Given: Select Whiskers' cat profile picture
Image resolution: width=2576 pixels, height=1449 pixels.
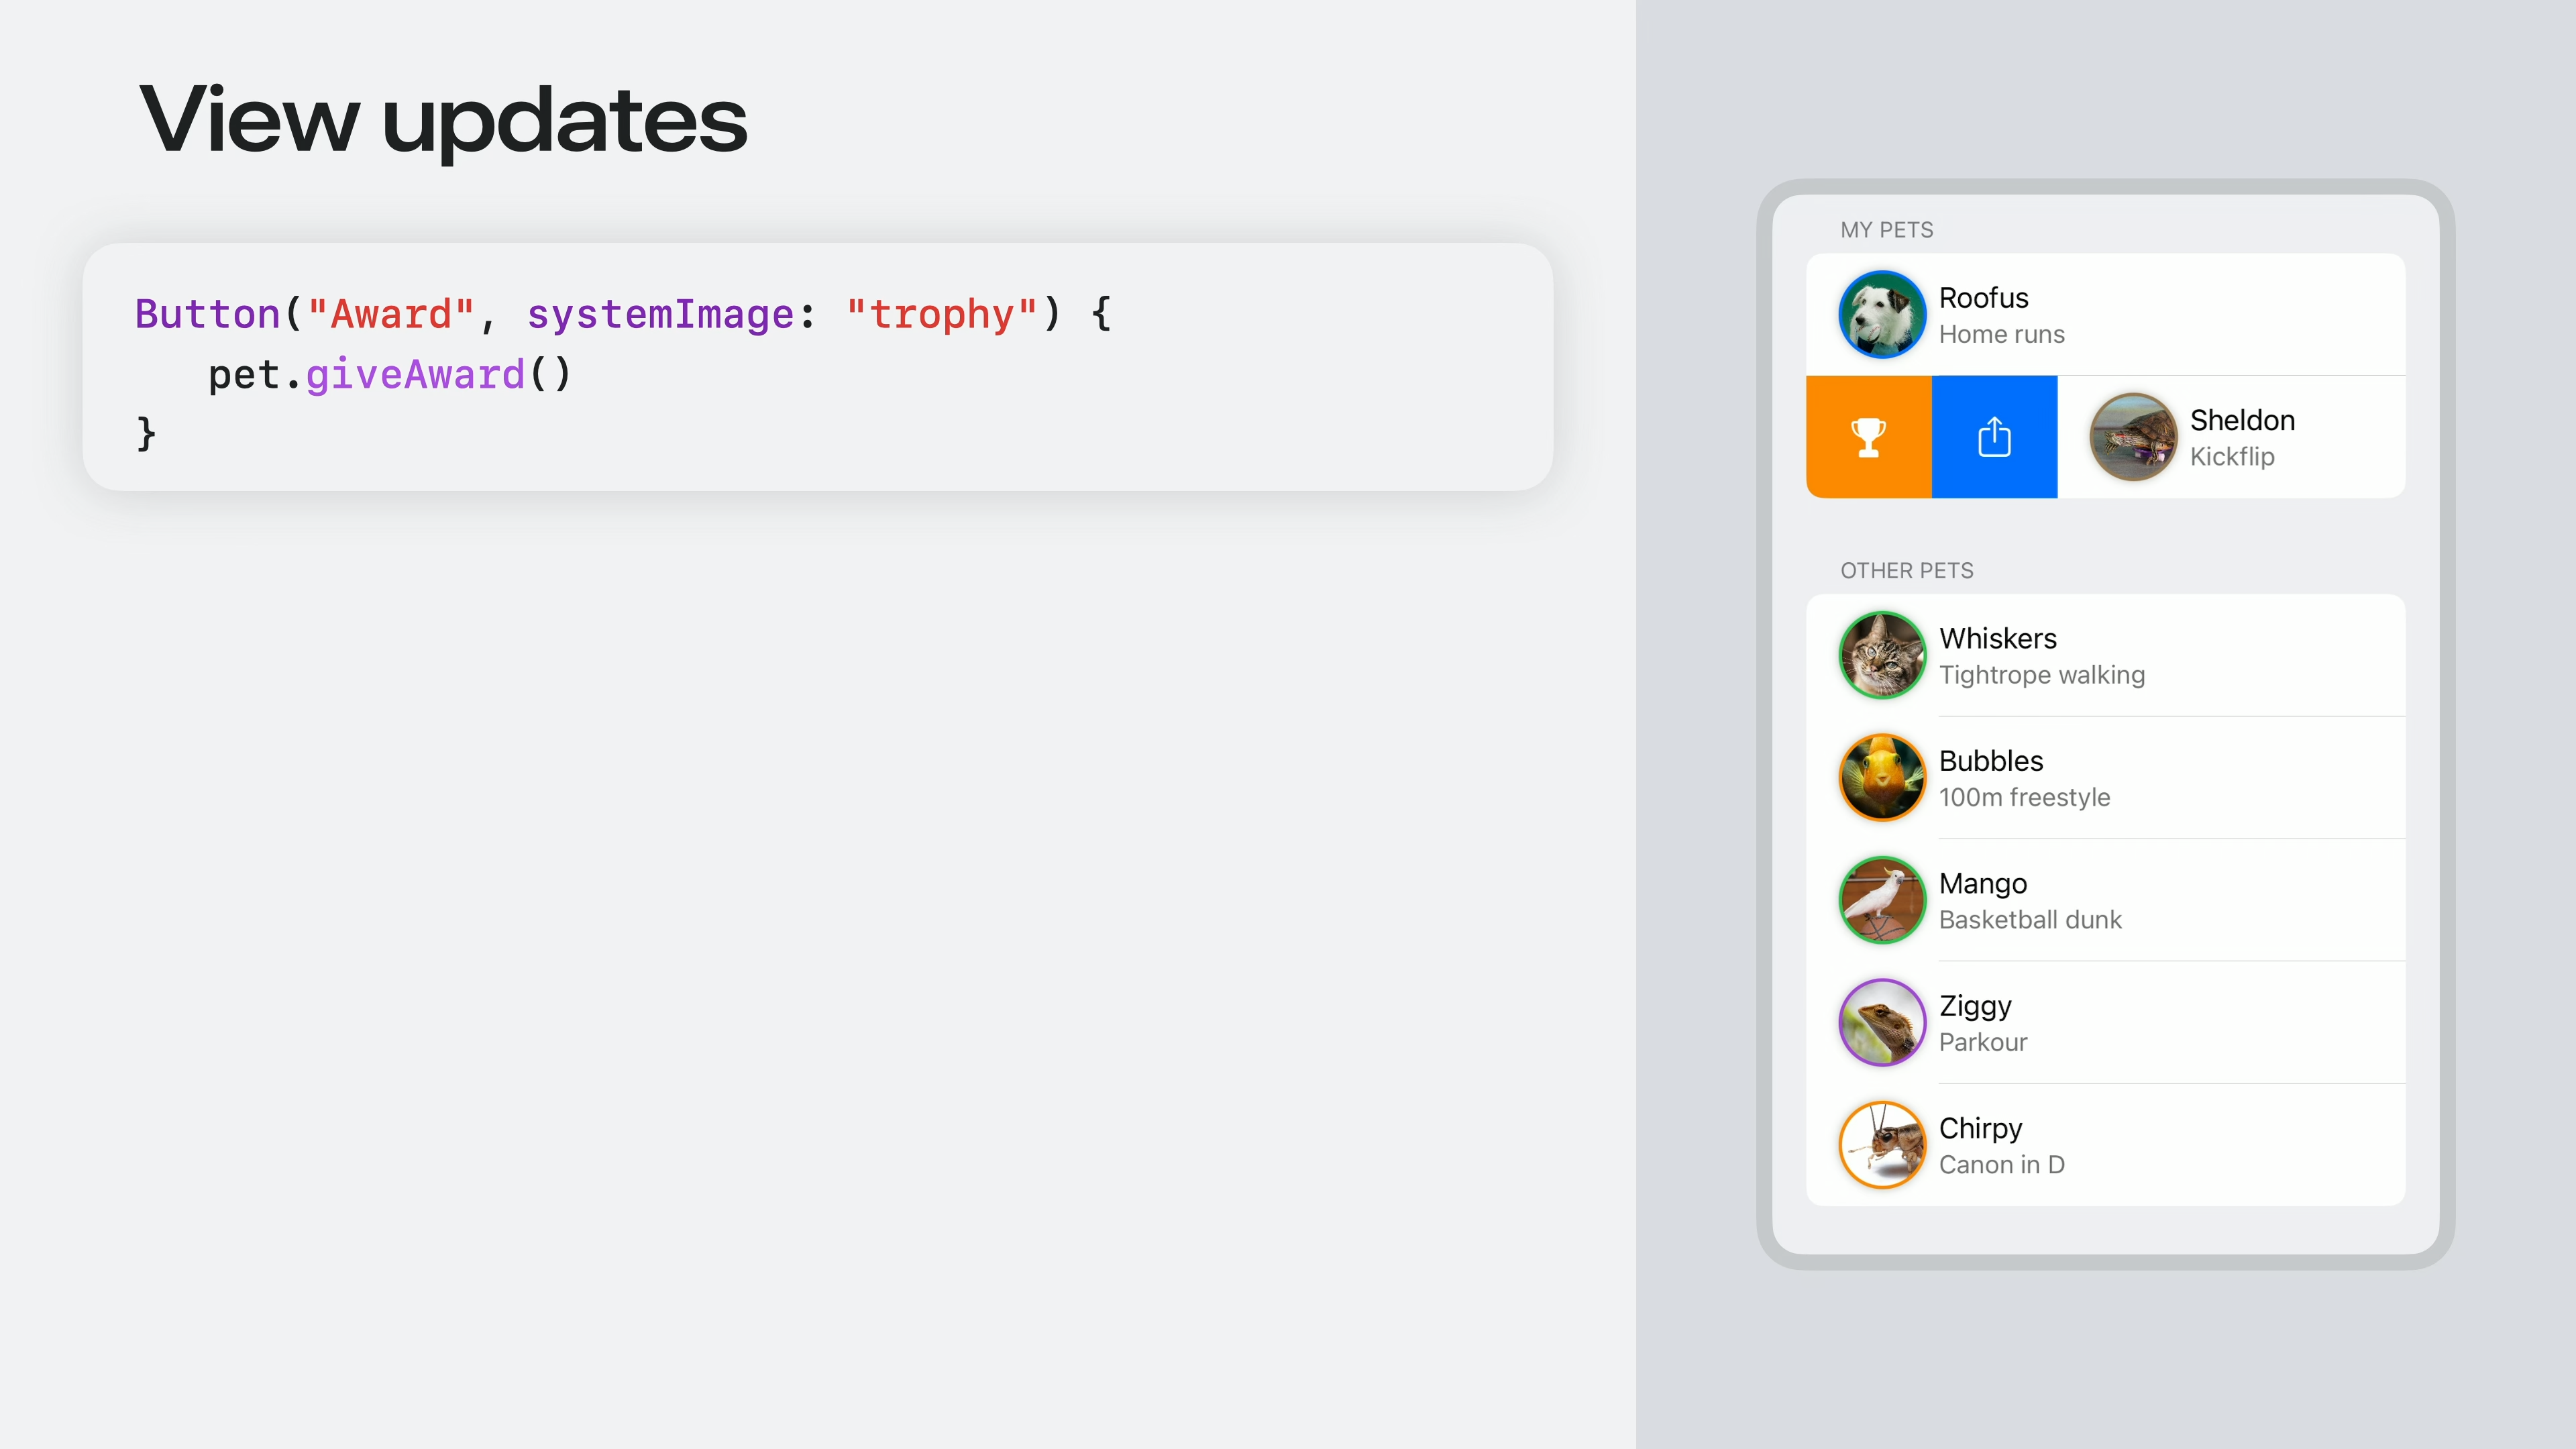Looking at the screenshot, I should (x=1882, y=655).
